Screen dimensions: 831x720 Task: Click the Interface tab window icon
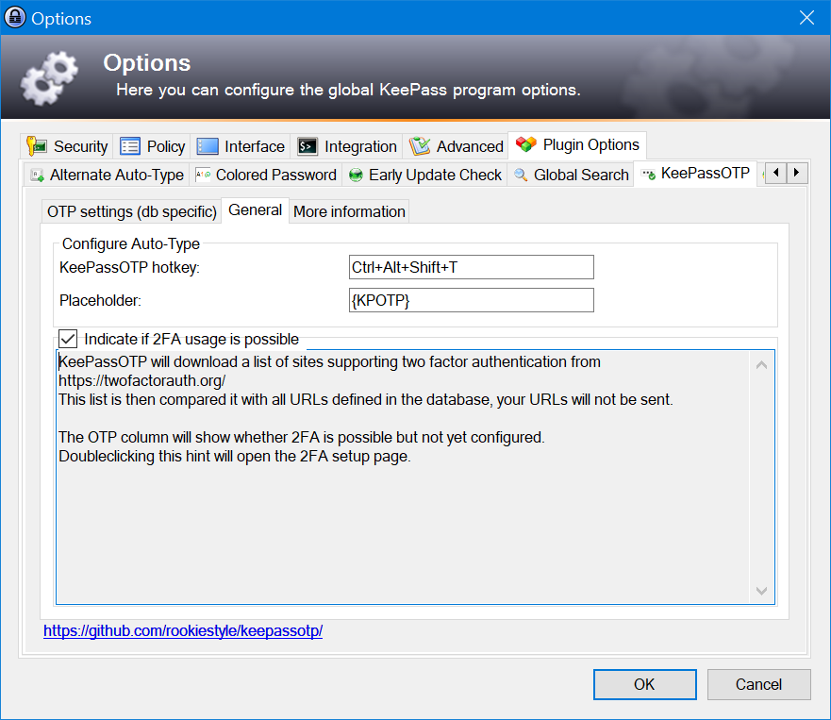[x=208, y=146]
